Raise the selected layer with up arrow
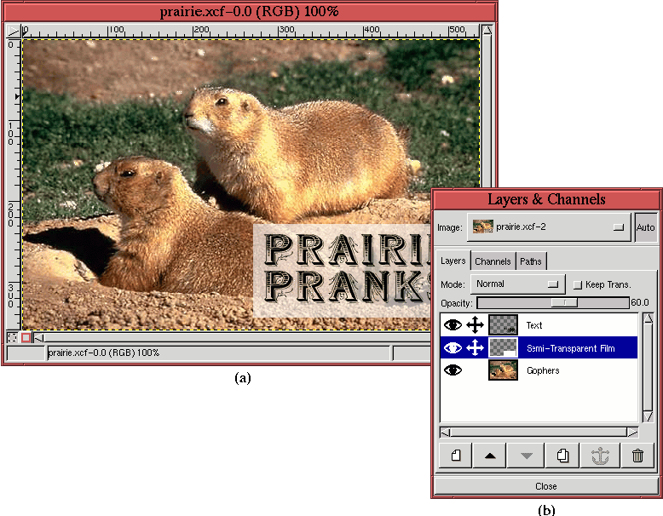Image resolution: width=663 pixels, height=516 pixels. 489,456
